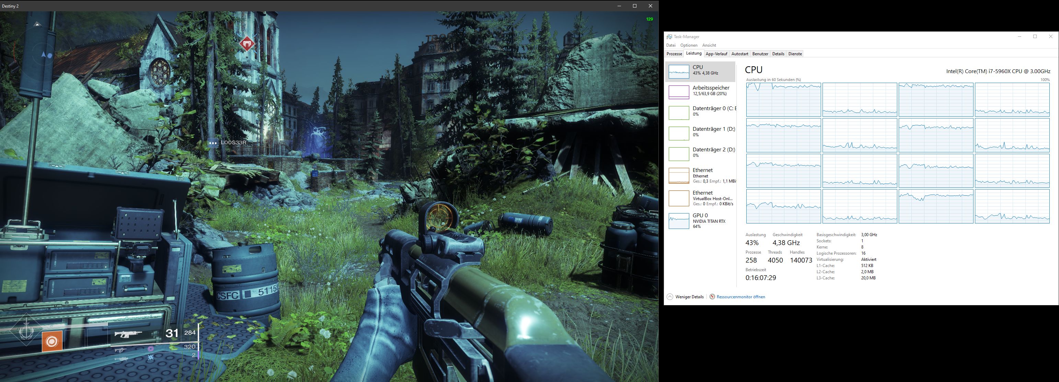Screen dimensions: 1059x382
Task: Open the first Ethernet adapter graph
Action: click(679, 176)
